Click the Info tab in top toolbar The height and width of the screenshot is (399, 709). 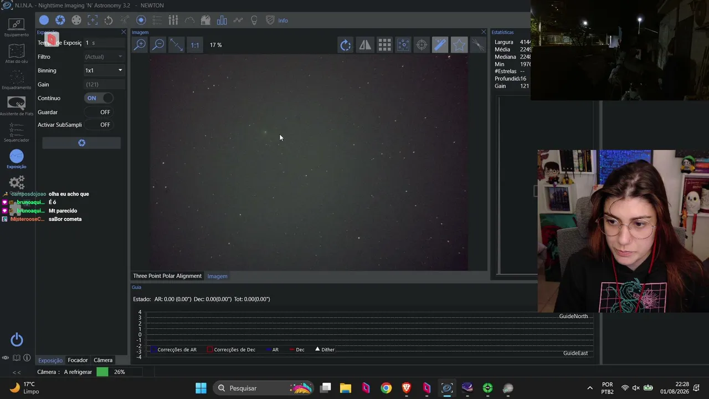(283, 21)
